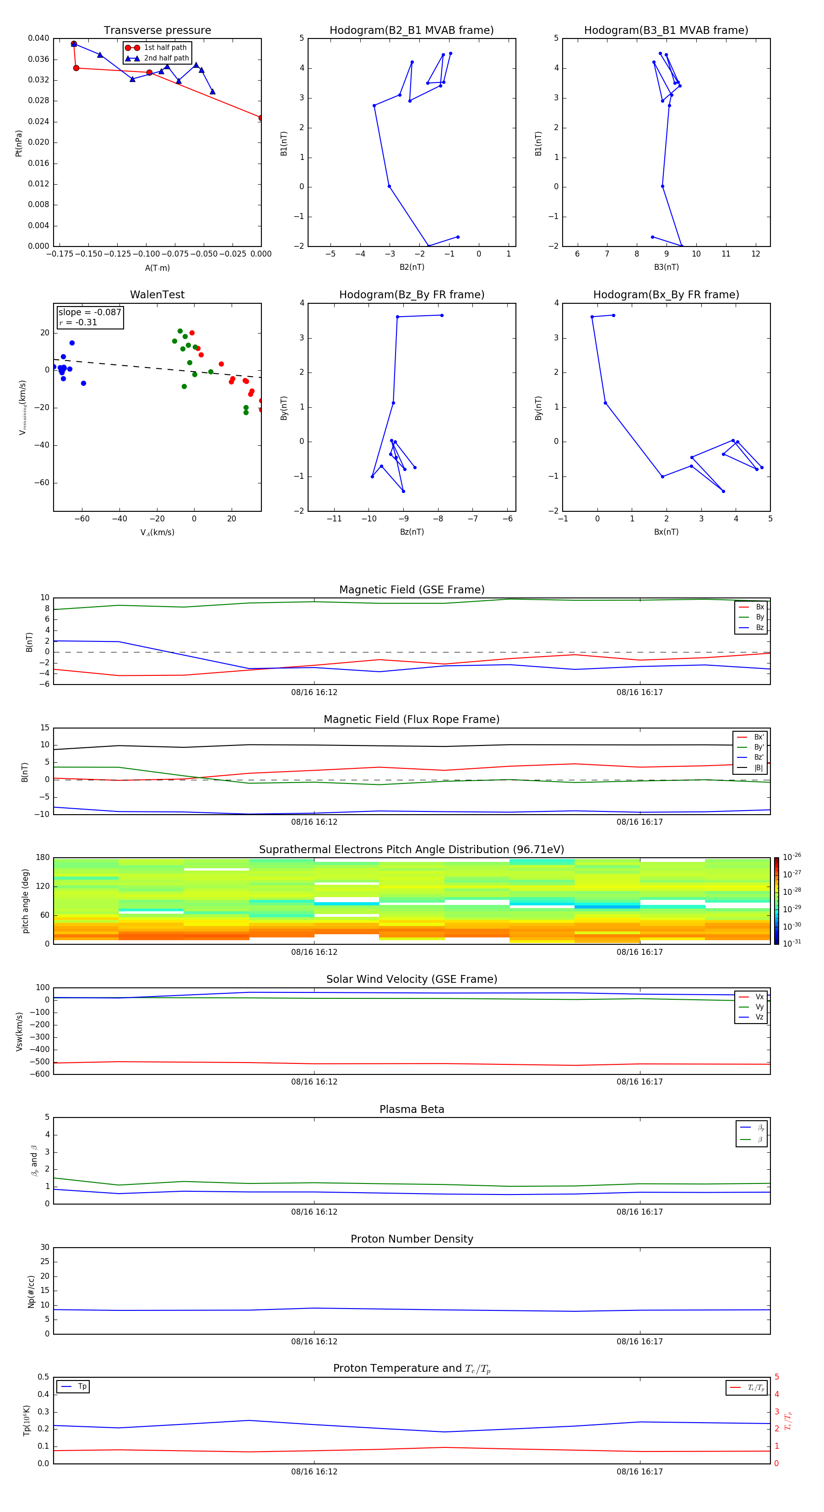Select the slope and r annotation box in WalenTest
This screenshot has height=1512, width=824.
90,318
